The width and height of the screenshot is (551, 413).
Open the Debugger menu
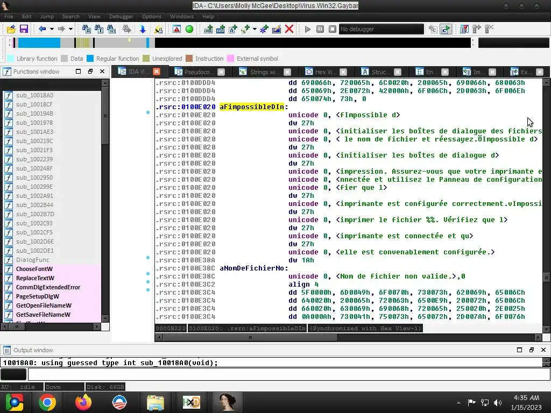[x=121, y=17]
